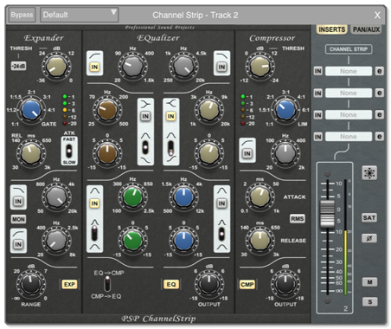
Task: Click the EQ low-pass filter IN icon
Action: pyautogui.click(x=221, y=67)
